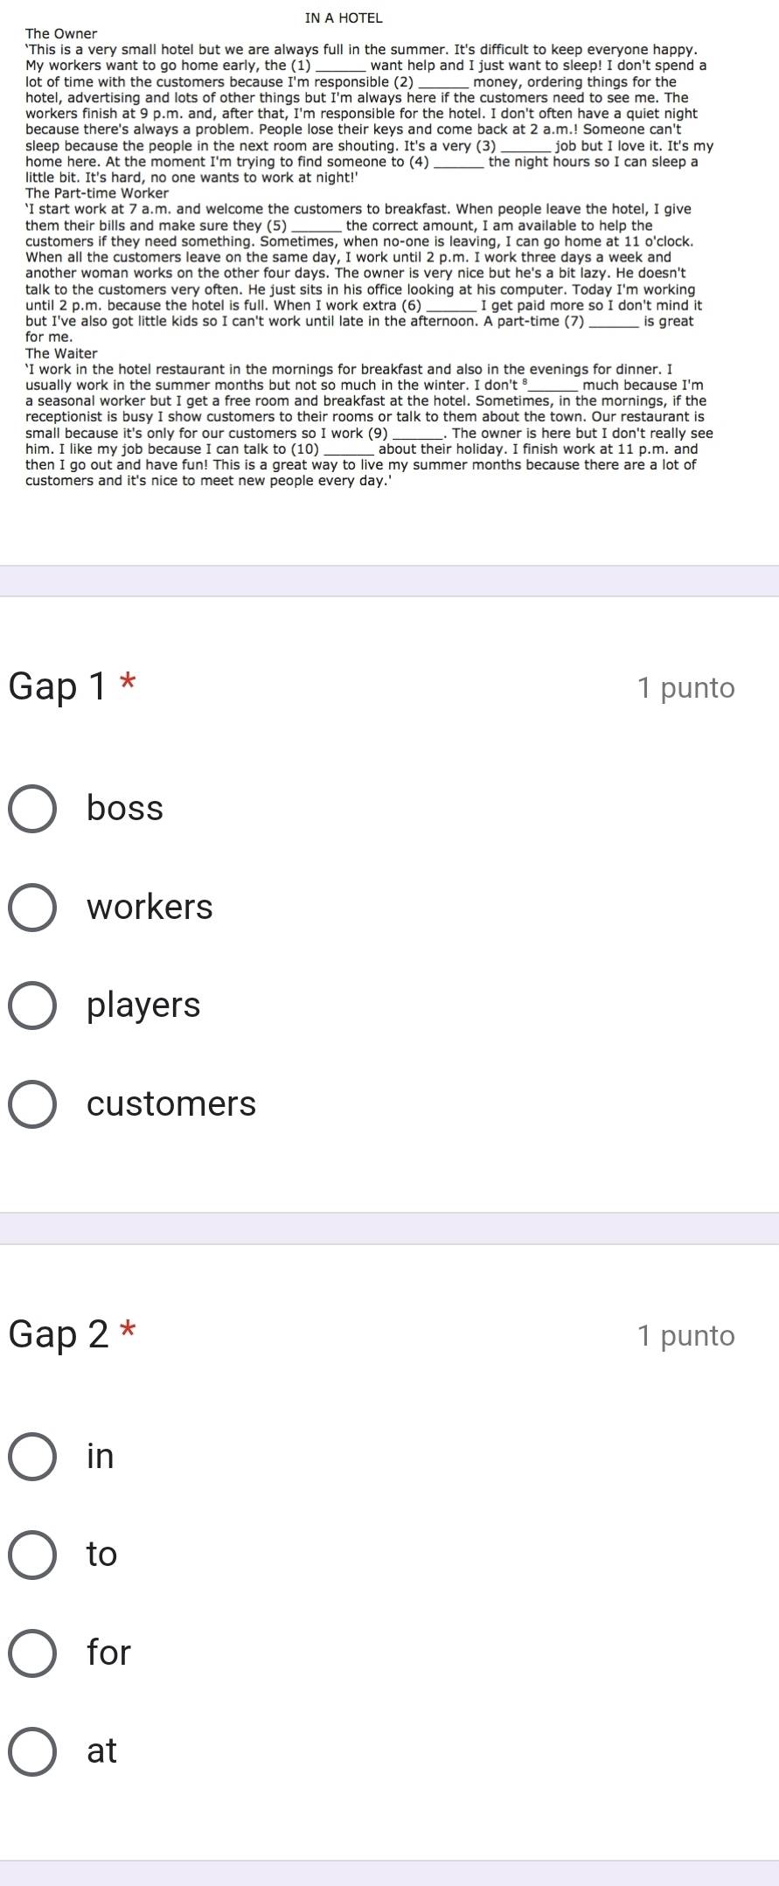Click "The Owner" heading in the passage
The image size is (779, 1886).
(62, 34)
